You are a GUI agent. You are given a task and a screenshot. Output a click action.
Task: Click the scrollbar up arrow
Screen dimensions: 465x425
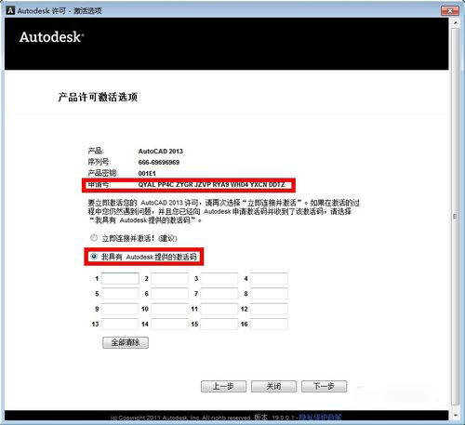coord(456,23)
